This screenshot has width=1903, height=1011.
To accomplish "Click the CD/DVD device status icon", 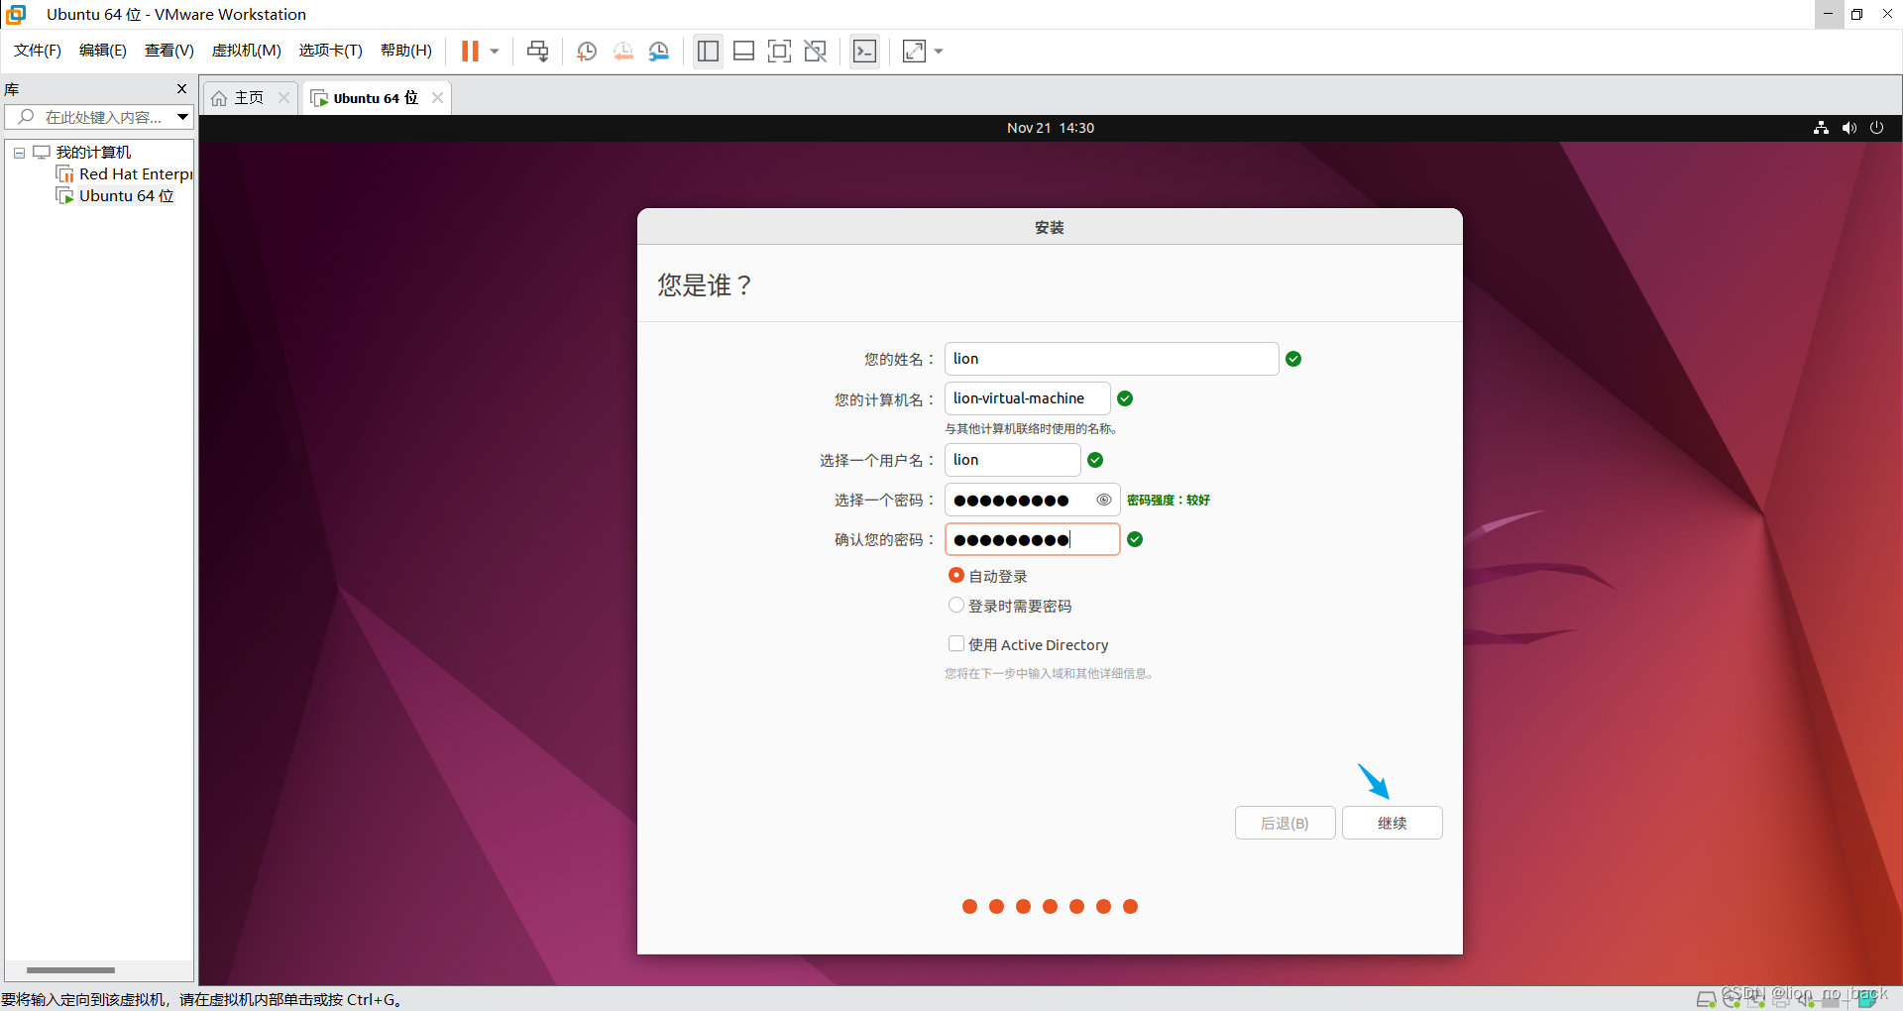I will (1732, 999).
